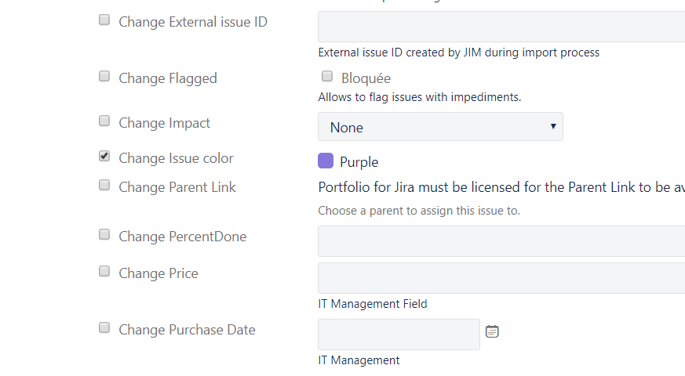Toggle the Change Impact checkbox
The width and height of the screenshot is (685, 376).
click(104, 121)
